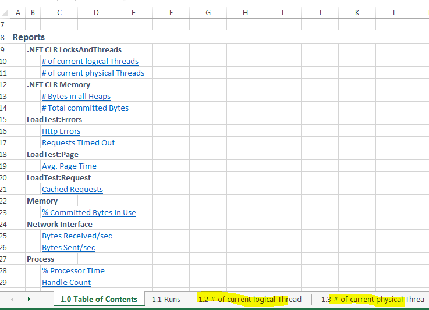Select the 'Process' category cell
This screenshot has width=429, height=310.
pos(40,259)
